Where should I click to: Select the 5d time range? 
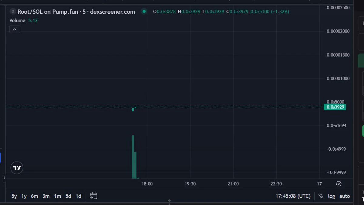[68, 196]
